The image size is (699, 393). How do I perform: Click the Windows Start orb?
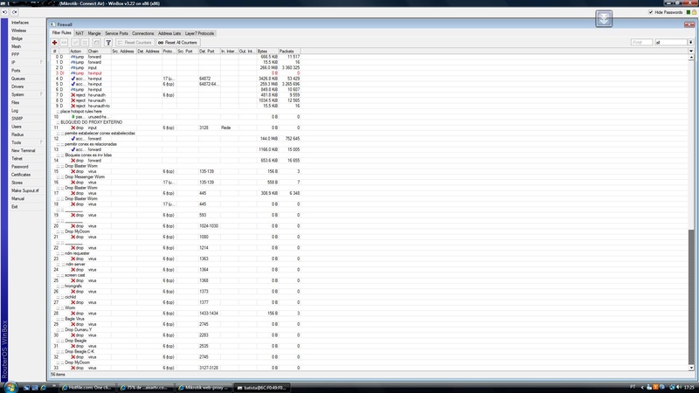(x=10, y=387)
